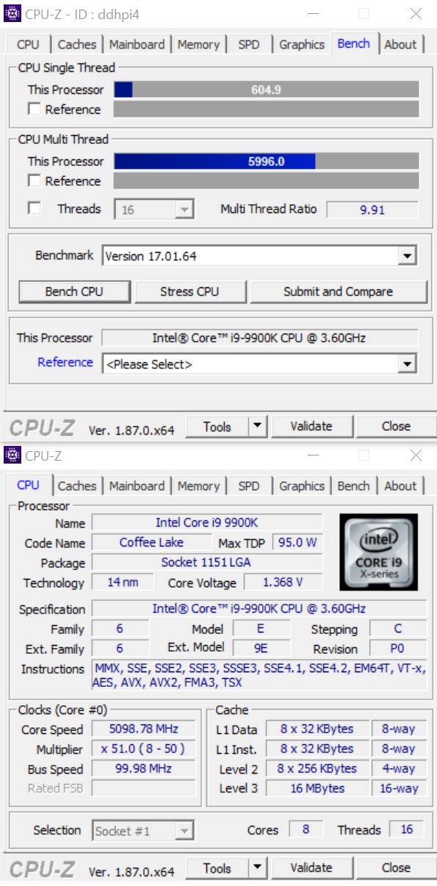Click the CPU-Z app icon in top title bar
Image resolution: width=437 pixels, height=886 pixels.
point(12,13)
